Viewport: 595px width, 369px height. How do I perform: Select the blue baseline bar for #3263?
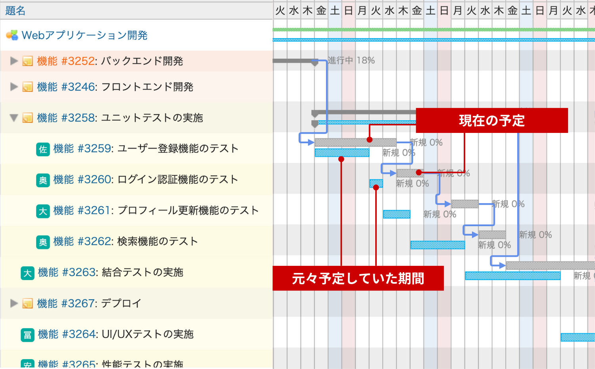[512, 276]
